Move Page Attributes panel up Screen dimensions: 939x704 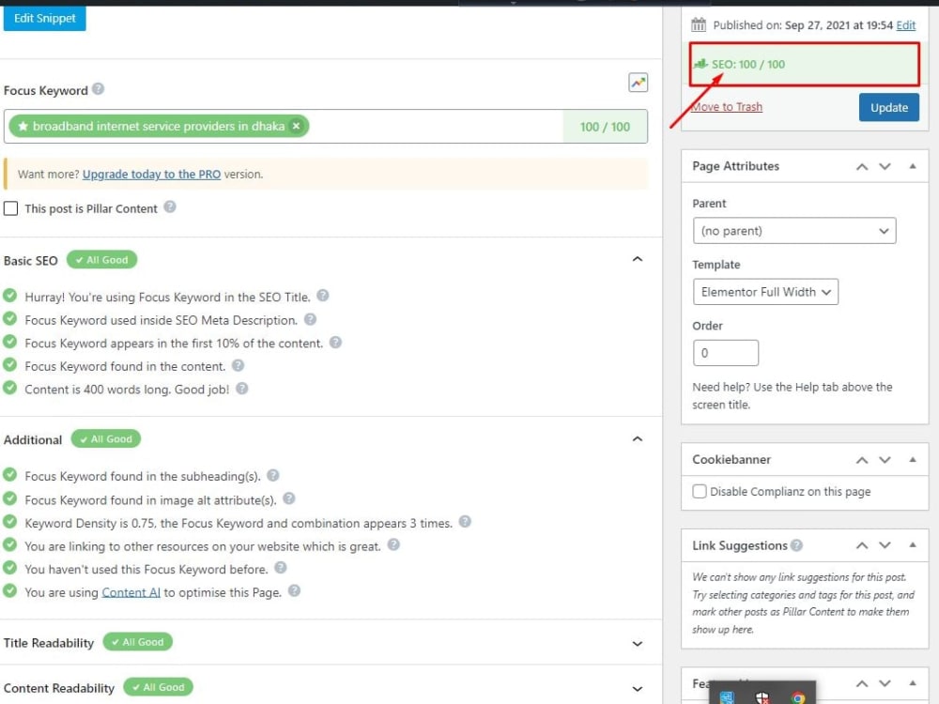tap(862, 166)
